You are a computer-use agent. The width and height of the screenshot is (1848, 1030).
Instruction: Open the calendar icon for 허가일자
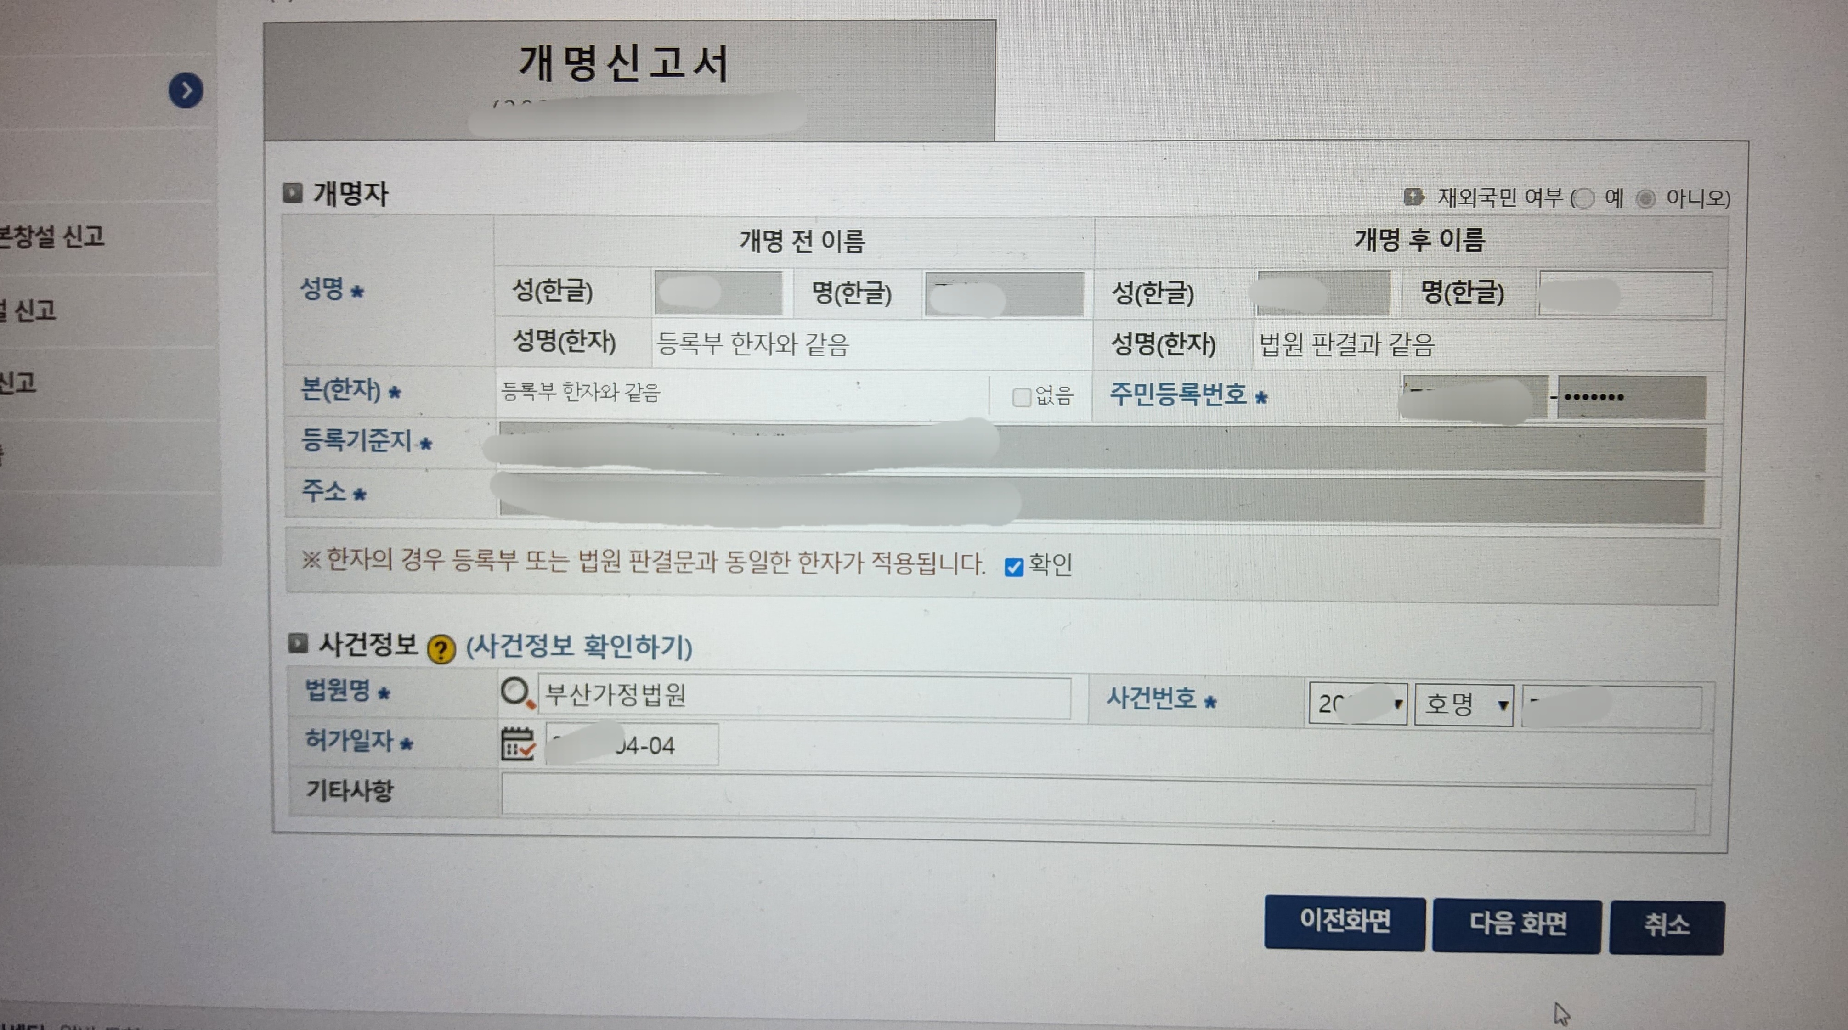517,744
